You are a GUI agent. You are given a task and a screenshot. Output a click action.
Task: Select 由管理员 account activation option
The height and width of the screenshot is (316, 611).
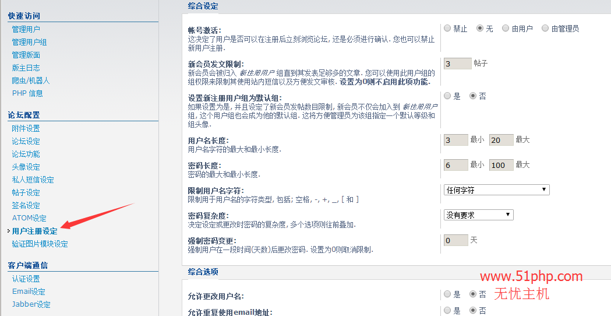tap(545, 28)
